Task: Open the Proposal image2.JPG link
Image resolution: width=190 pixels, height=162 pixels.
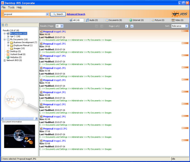Action: pyautogui.click(x=55, y=117)
